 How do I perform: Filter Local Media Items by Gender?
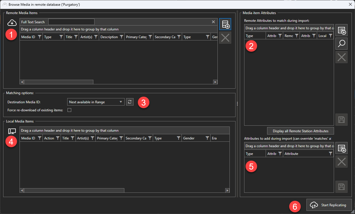tap(207, 138)
